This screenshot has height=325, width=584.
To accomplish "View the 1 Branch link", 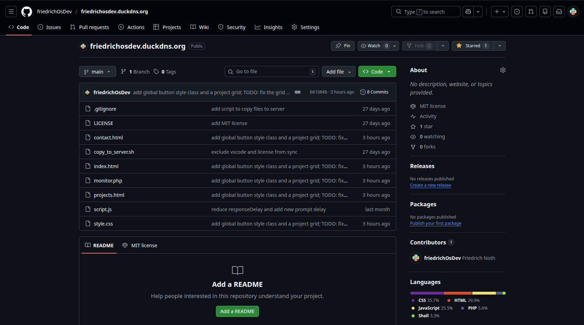I will point(135,72).
